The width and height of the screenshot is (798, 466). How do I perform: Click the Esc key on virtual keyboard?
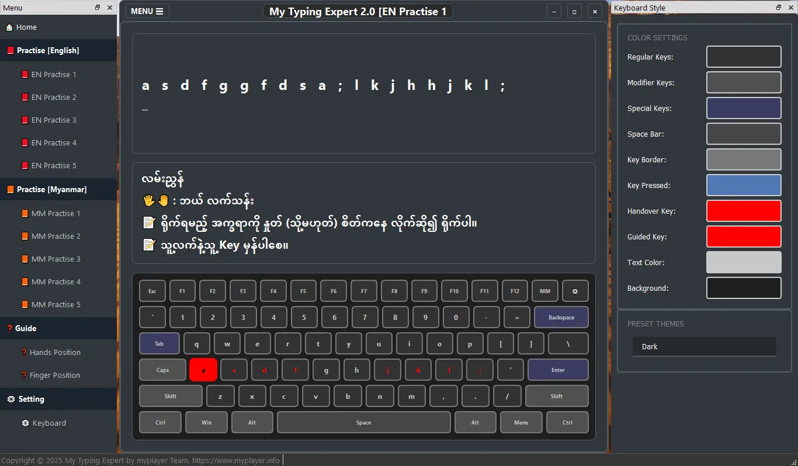(x=152, y=291)
